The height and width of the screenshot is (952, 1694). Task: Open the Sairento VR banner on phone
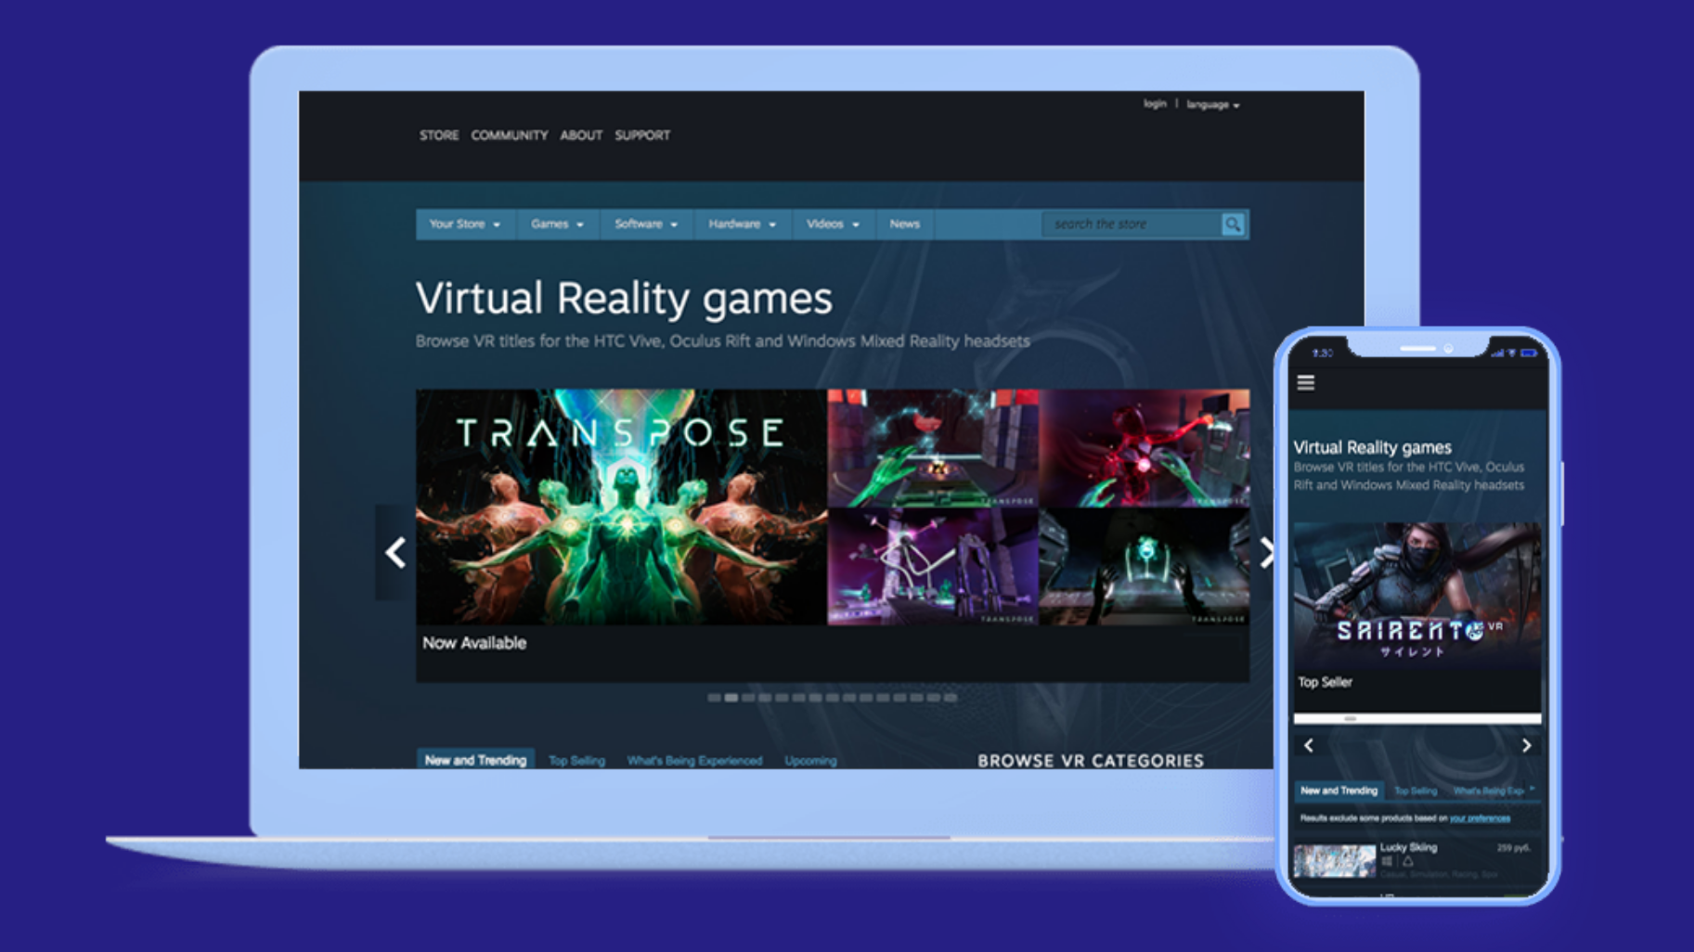(1417, 596)
